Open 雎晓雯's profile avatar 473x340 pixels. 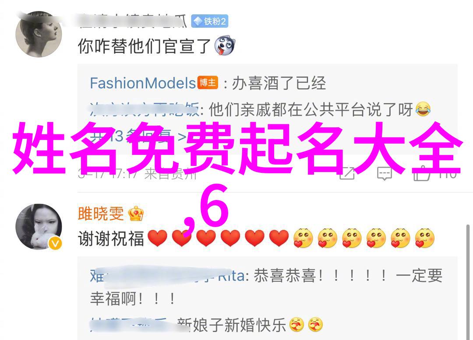(39, 227)
